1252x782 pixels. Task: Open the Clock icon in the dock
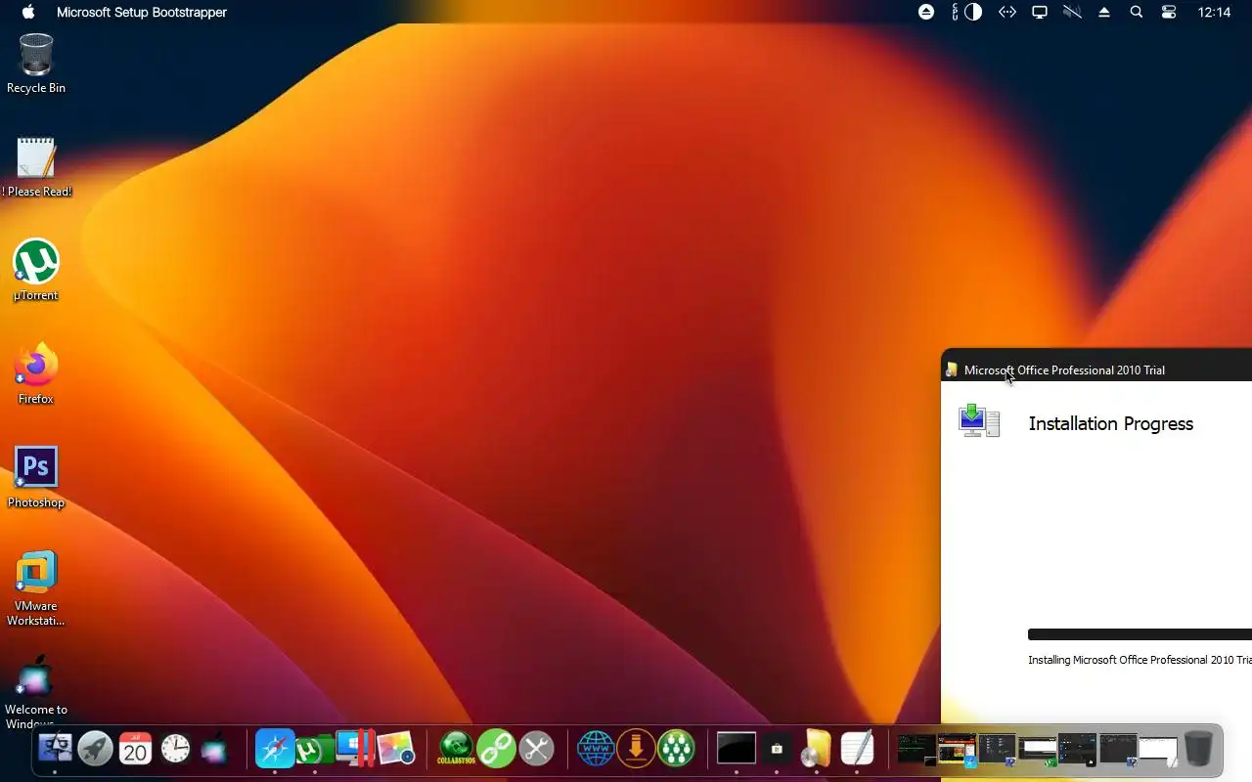(x=175, y=749)
